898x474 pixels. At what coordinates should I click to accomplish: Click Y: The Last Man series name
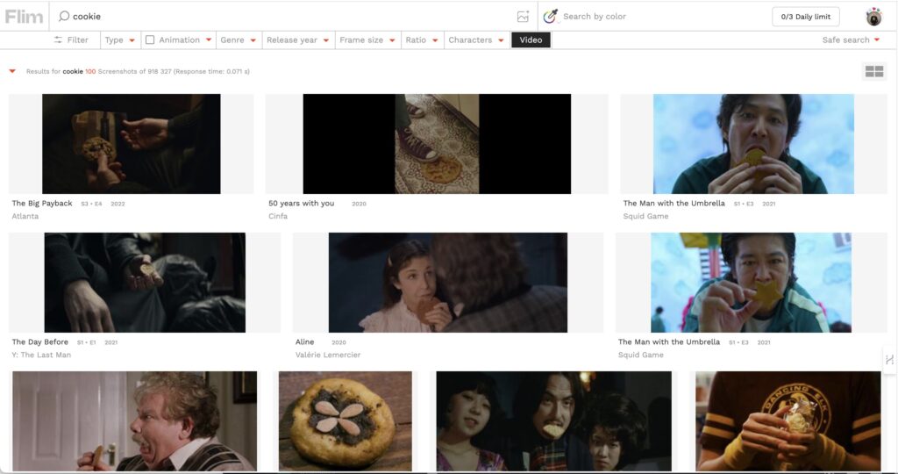(x=41, y=355)
